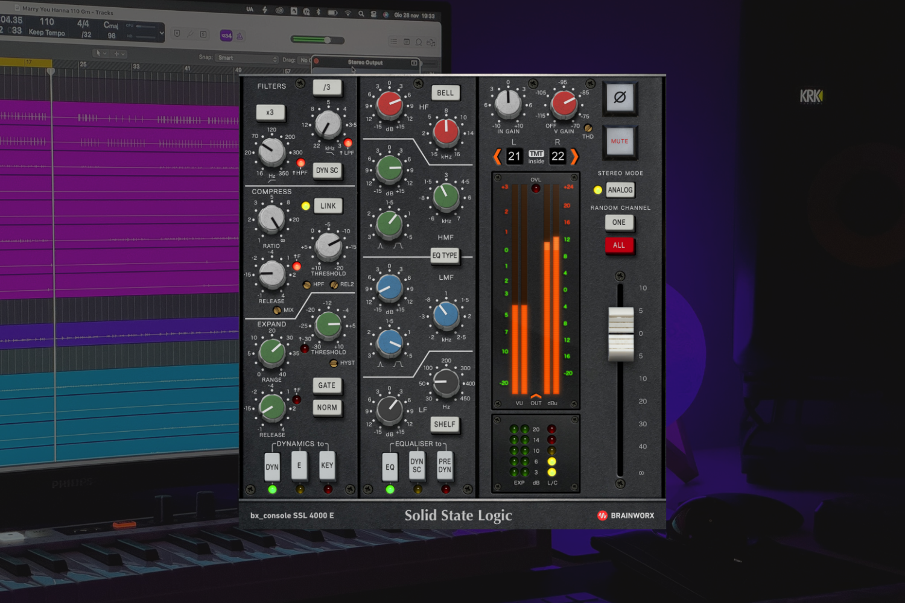Toggle the MUTE button on

(x=620, y=140)
